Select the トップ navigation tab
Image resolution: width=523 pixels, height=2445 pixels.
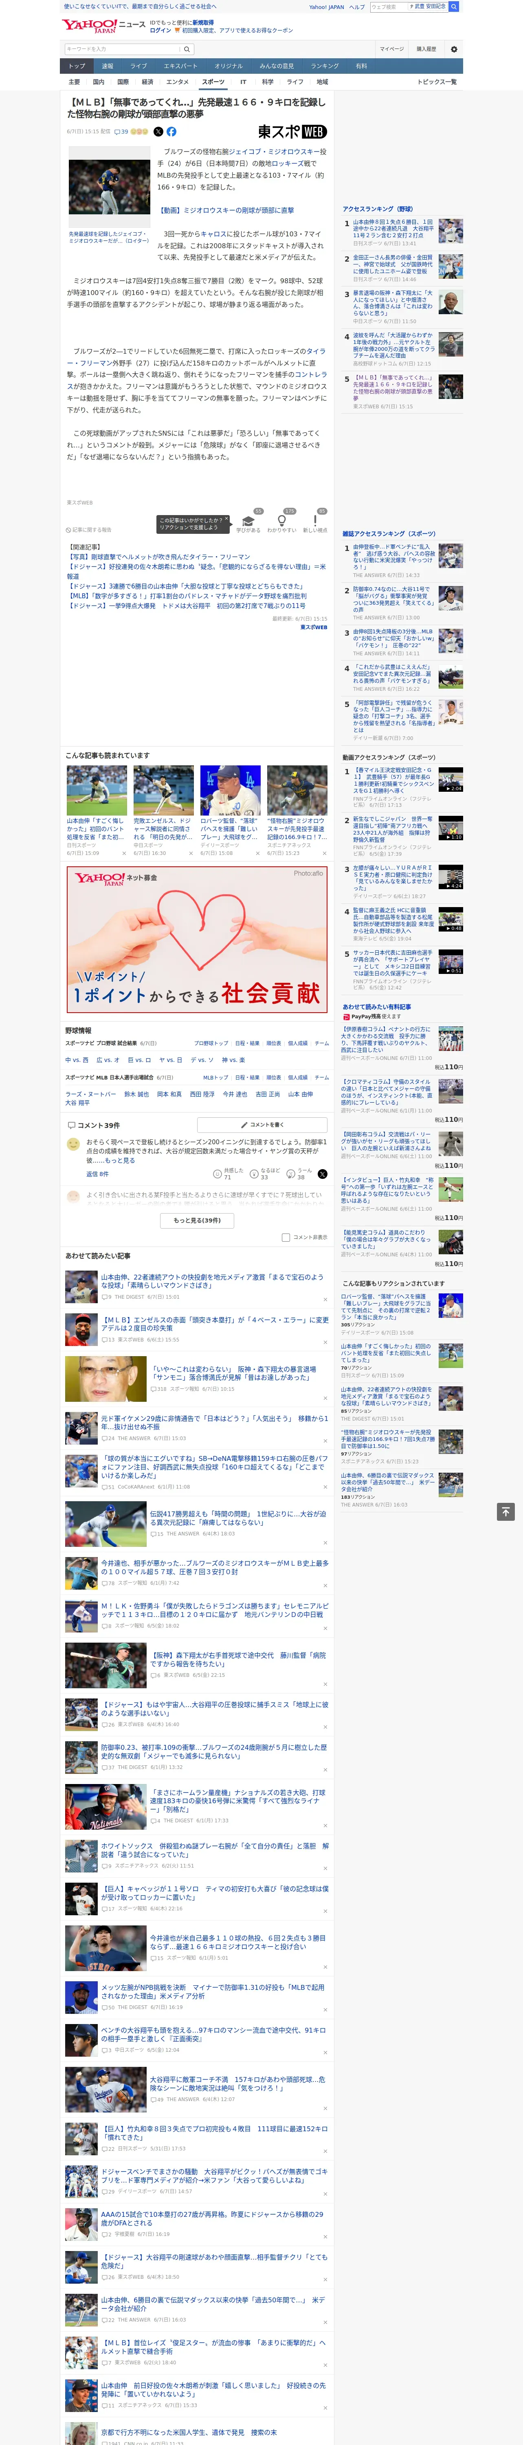77,66
